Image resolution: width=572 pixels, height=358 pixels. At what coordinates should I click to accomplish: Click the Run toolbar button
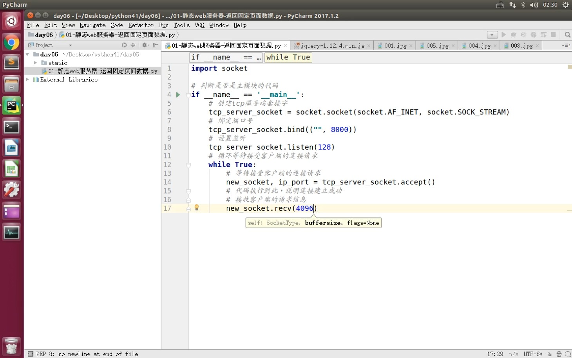504,35
